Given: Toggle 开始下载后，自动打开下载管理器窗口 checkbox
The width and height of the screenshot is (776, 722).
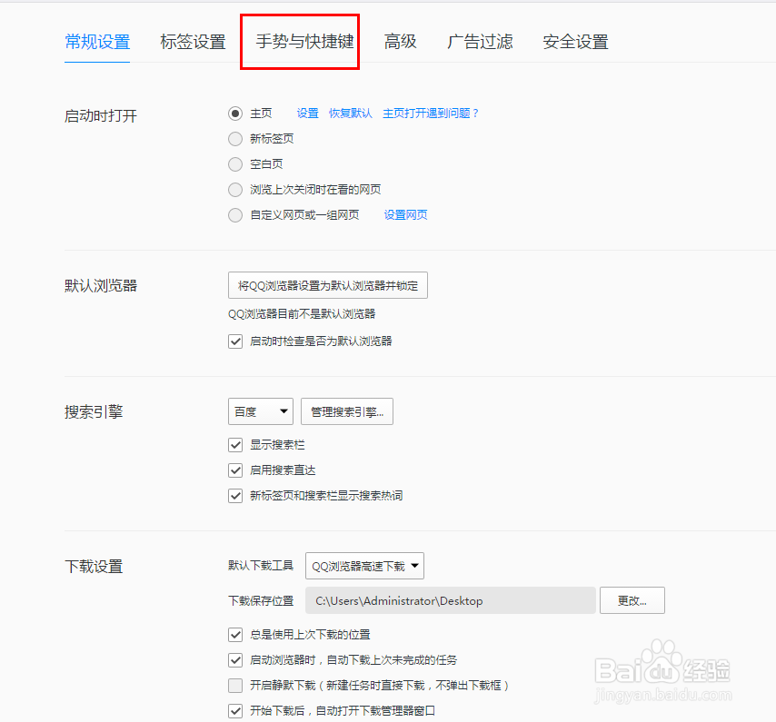Looking at the screenshot, I should tap(235, 711).
